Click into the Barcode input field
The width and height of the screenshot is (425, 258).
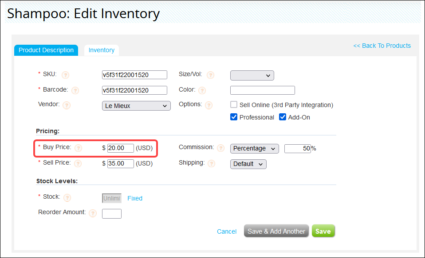(134, 90)
